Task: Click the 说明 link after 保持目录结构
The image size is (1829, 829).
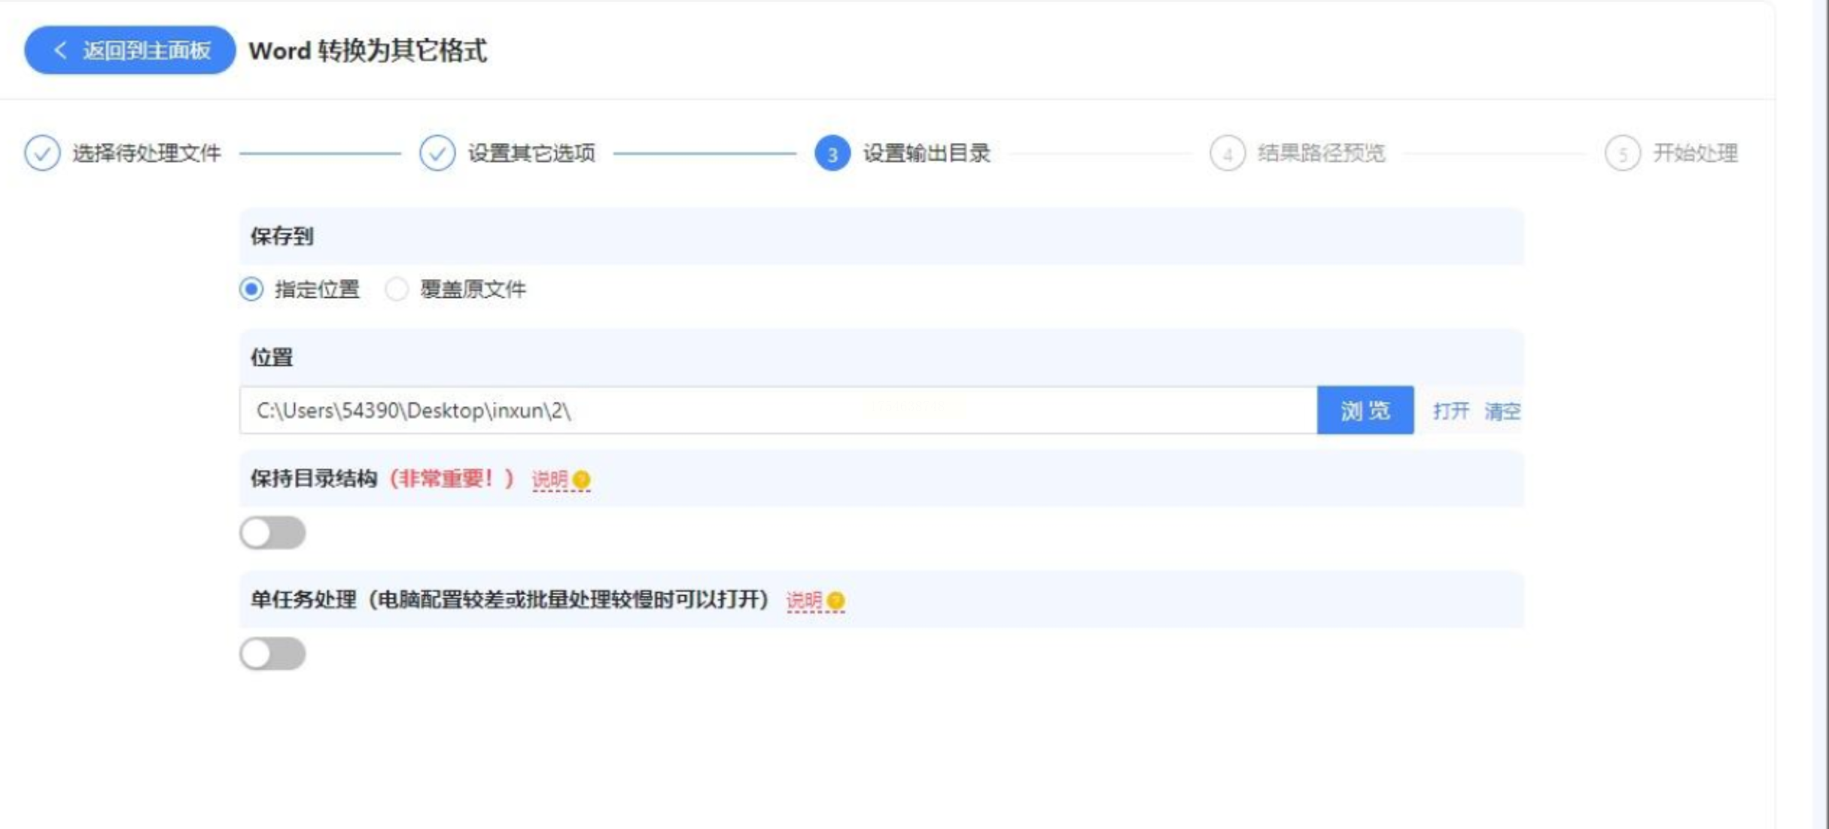Action: click(549, 480)
